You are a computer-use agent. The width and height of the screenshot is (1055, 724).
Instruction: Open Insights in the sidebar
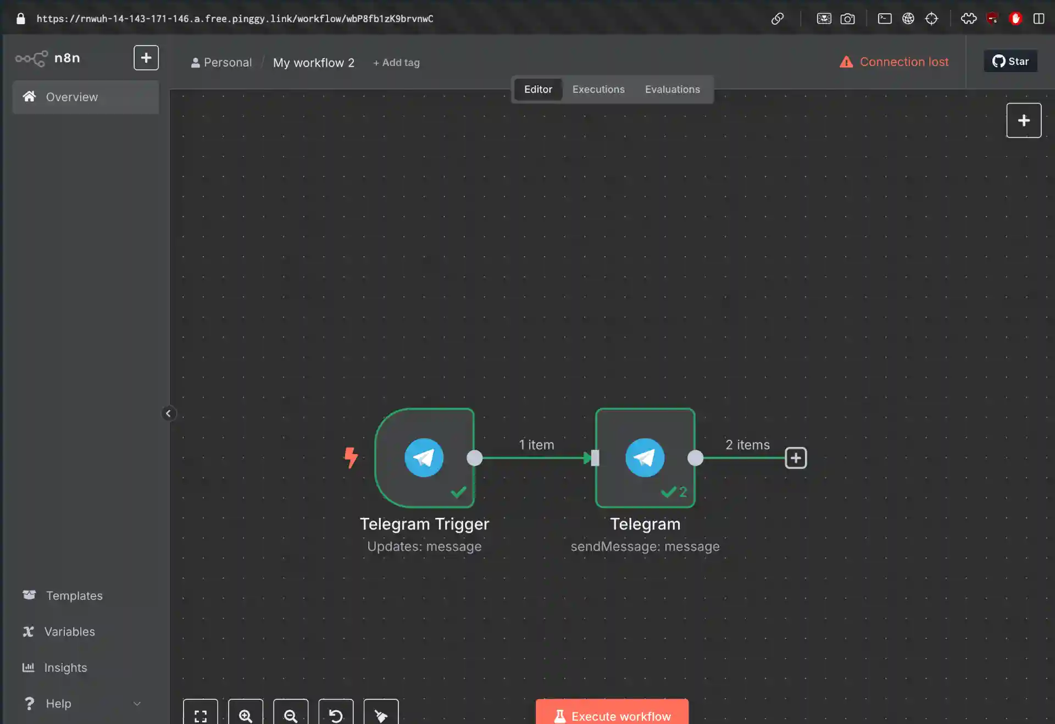pyautogui.click(x=65, y=667)
